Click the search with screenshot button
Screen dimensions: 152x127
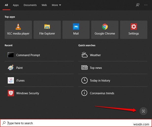143,111
